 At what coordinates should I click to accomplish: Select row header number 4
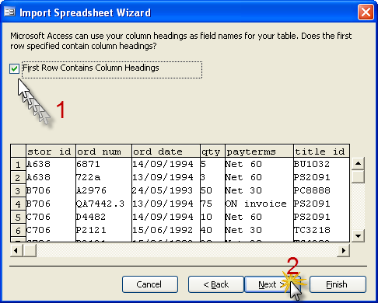(x=18, y=204)
